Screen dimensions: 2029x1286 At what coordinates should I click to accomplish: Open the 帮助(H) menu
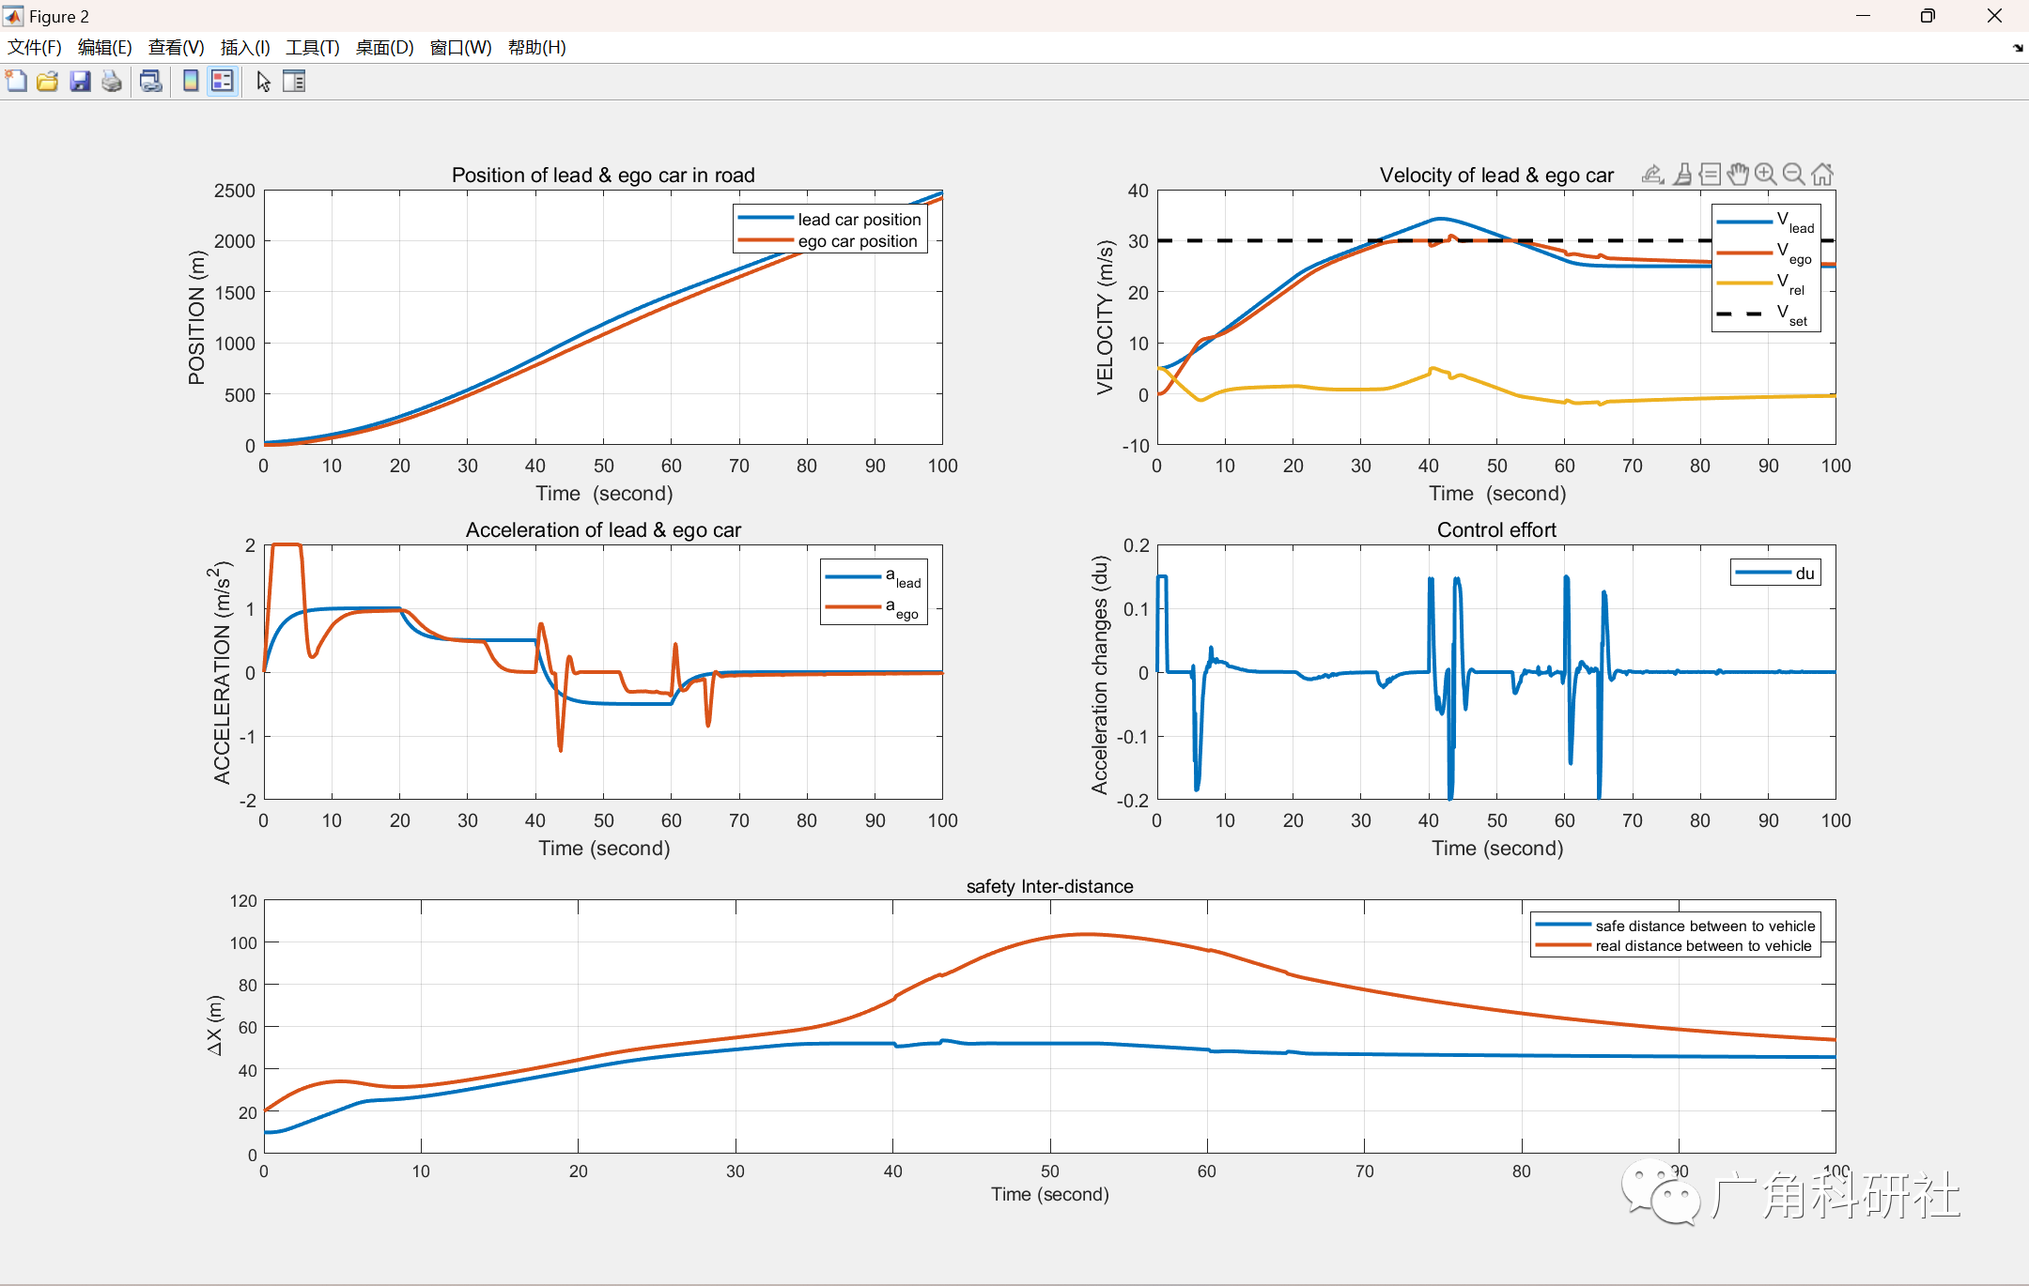tap(536, 48)
